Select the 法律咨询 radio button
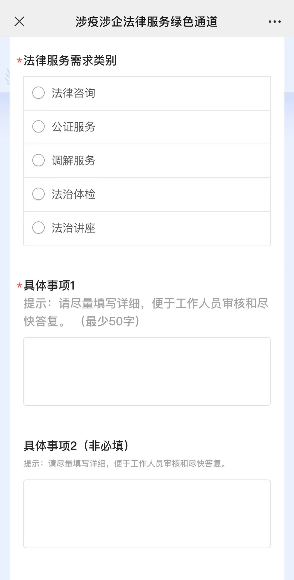 click(x=38, y=93)
